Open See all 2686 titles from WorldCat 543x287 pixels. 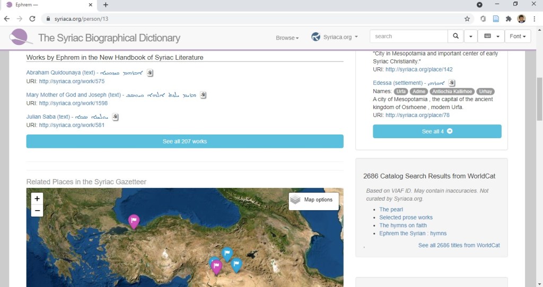[459, 245]
